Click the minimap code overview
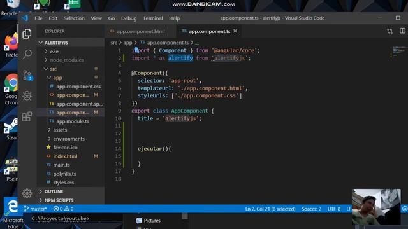 tap(398, 52)
